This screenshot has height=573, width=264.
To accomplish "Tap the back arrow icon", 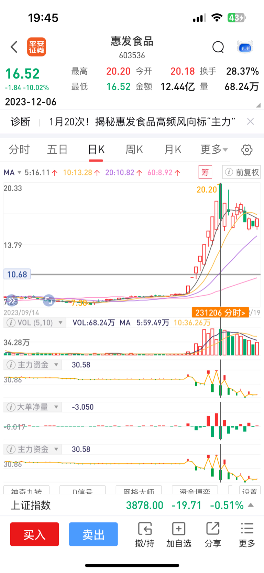I will click(x=14, y=47).
